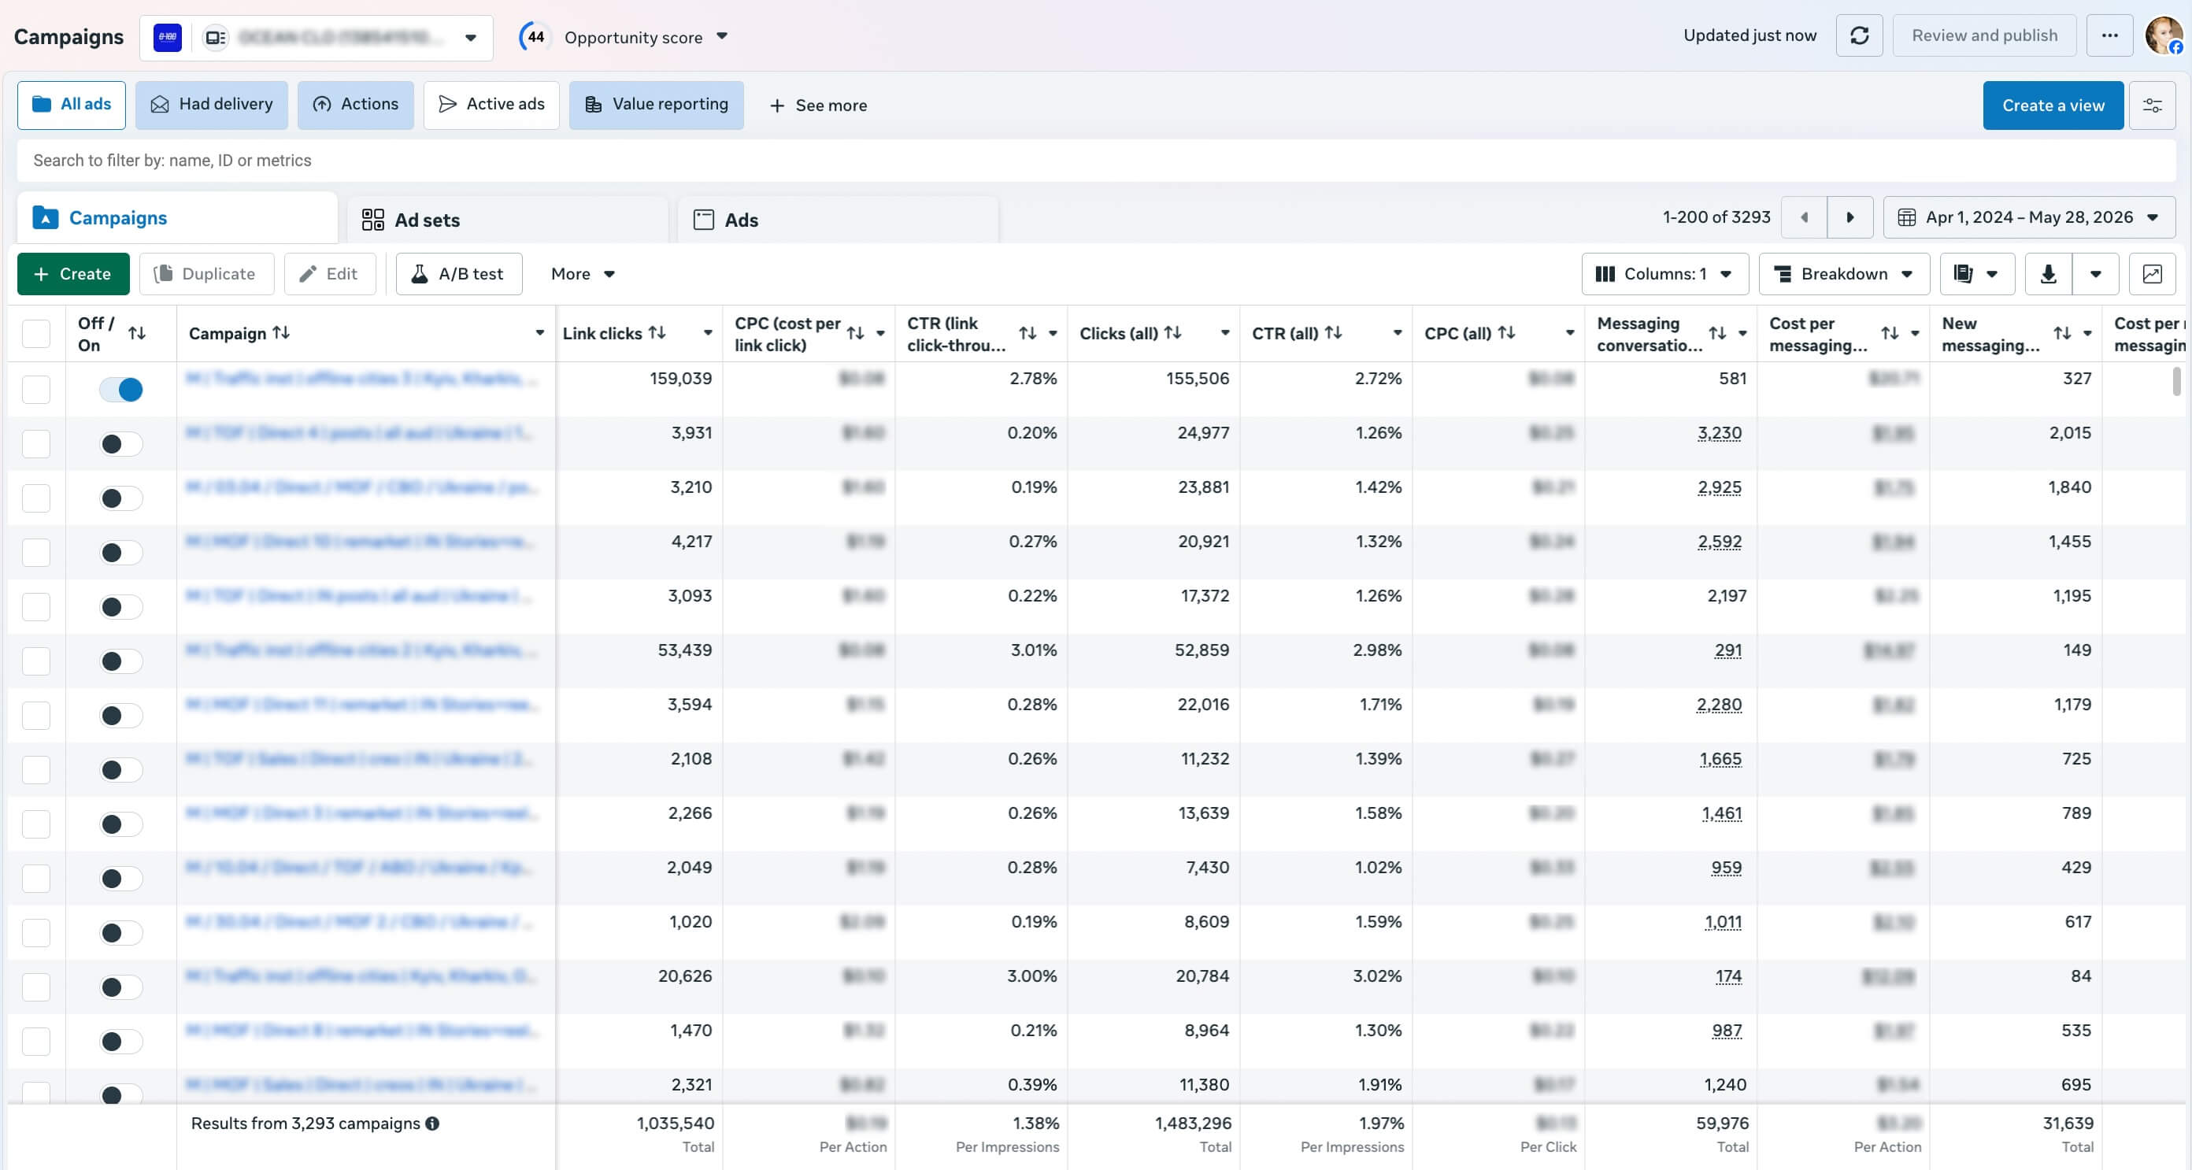The image size is (2192, 1170).
Task: Open the Columns: 1 dropdown
Action: 1664,274
